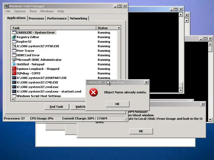Click the Peer Tracer task icon

pos(14,50)
